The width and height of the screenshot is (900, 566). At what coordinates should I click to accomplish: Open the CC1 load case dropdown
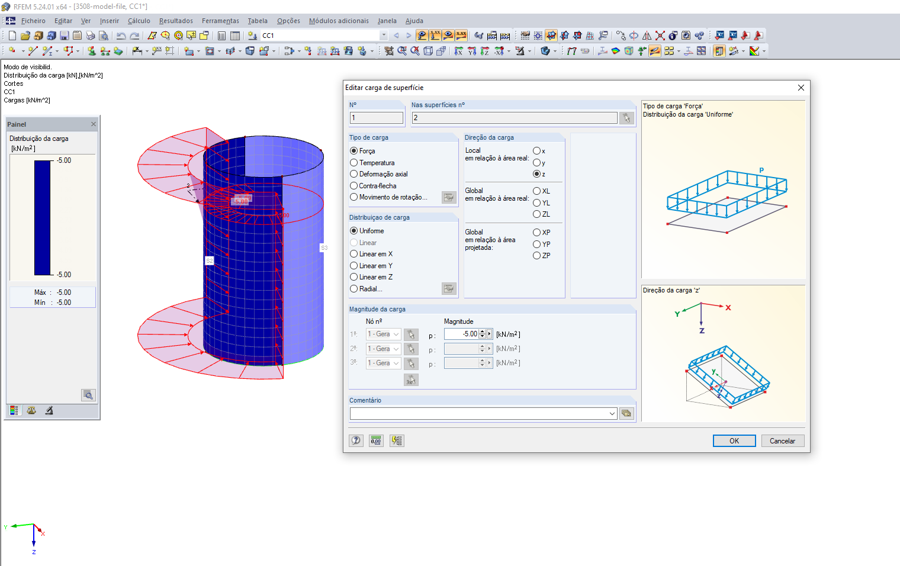384,36
